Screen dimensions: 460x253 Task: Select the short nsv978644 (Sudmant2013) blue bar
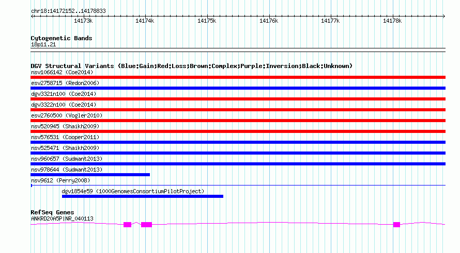click(90, 175)
